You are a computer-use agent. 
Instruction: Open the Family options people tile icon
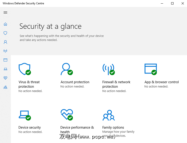point(107,115)
